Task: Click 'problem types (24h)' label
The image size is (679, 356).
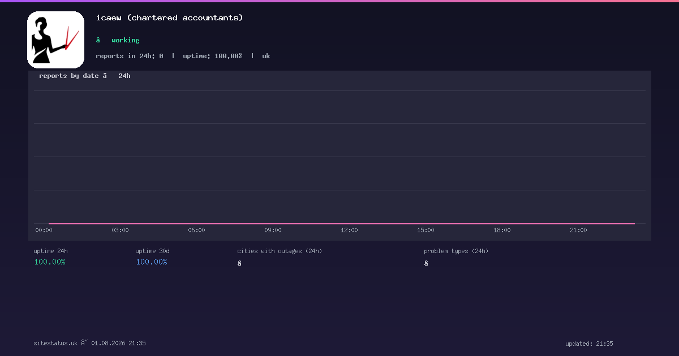Action: tap(456, 251)
